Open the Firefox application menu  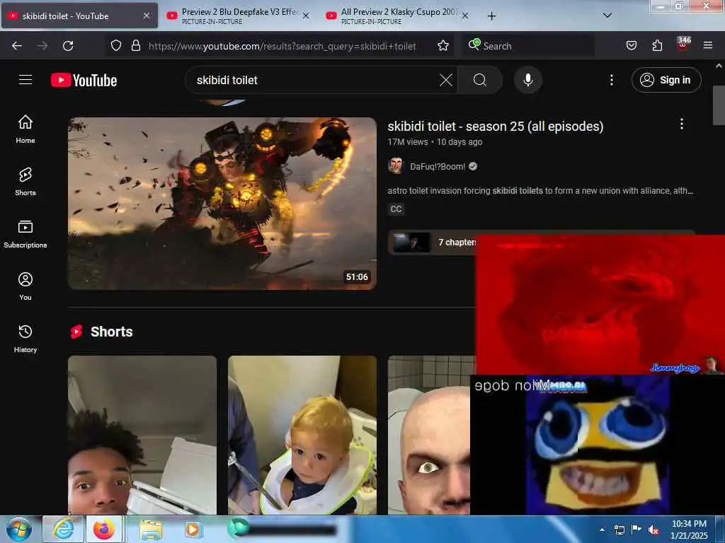pos(708,46)
